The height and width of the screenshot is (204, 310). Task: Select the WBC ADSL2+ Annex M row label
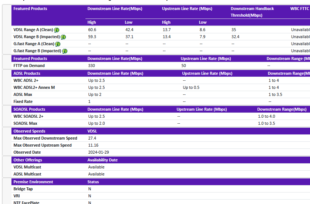[34, 87]
